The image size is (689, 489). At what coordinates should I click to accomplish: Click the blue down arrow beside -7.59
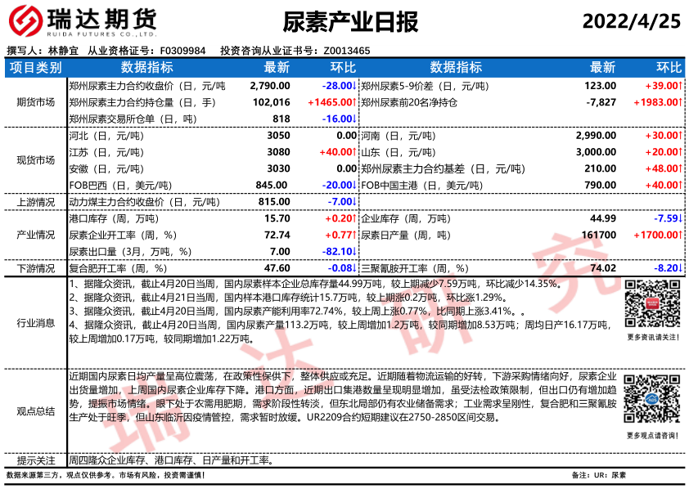[681, 218]
